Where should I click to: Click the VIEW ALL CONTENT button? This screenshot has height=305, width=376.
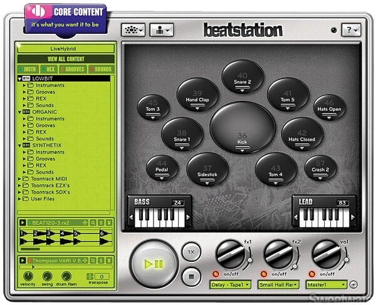66,59
